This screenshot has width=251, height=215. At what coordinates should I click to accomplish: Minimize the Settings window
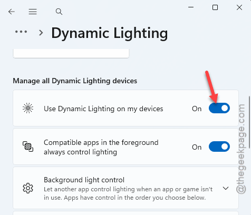(191, 7)
